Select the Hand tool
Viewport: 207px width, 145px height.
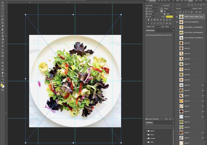click(x=3, y=73)
